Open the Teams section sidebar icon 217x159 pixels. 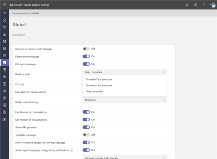(x=4, y=27)
